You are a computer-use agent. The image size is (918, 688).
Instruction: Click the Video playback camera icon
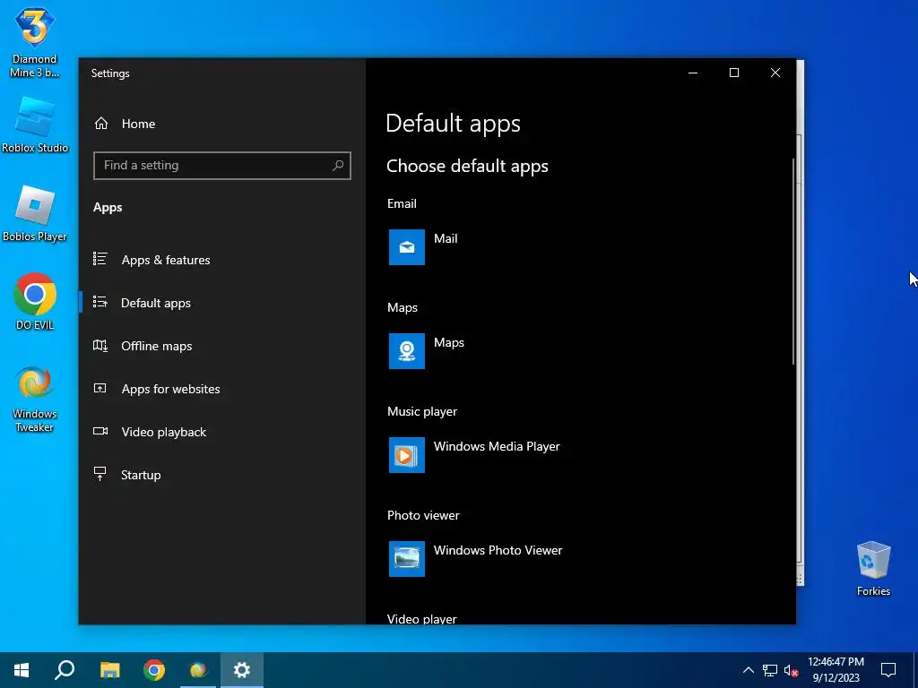[100, 431]
